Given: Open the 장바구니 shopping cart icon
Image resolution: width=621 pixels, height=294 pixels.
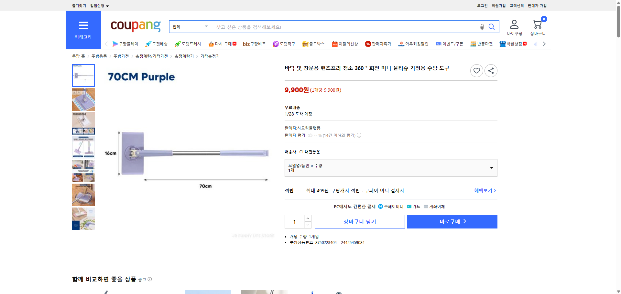Looking at the screenshot, I should 537,24.
